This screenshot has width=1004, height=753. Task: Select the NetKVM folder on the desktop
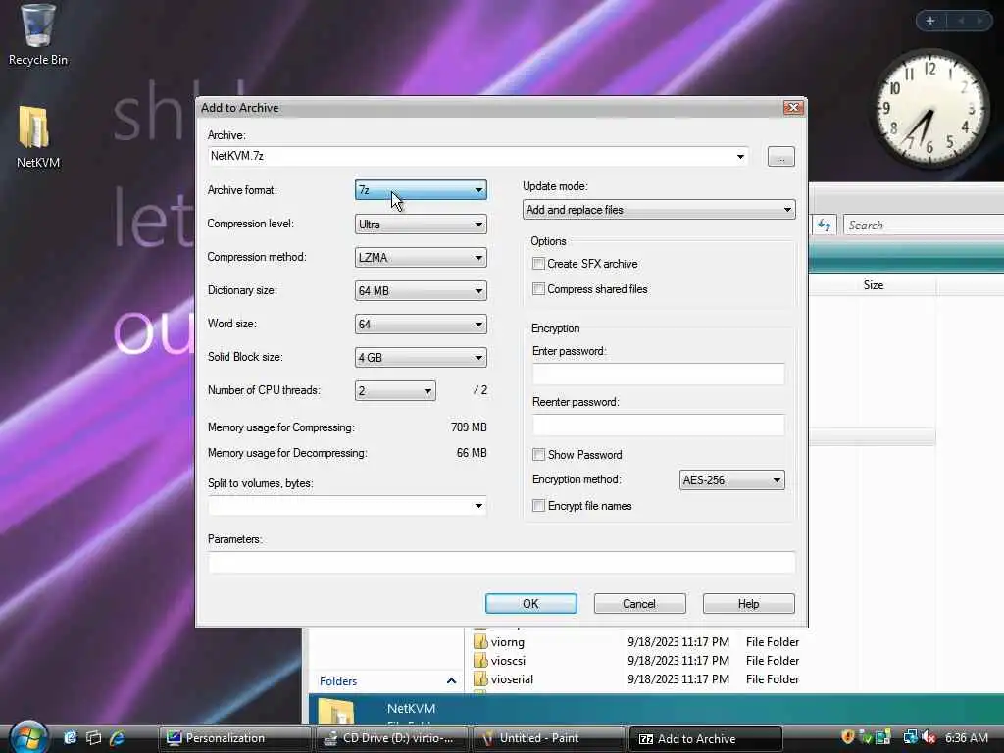coord(37,136)
